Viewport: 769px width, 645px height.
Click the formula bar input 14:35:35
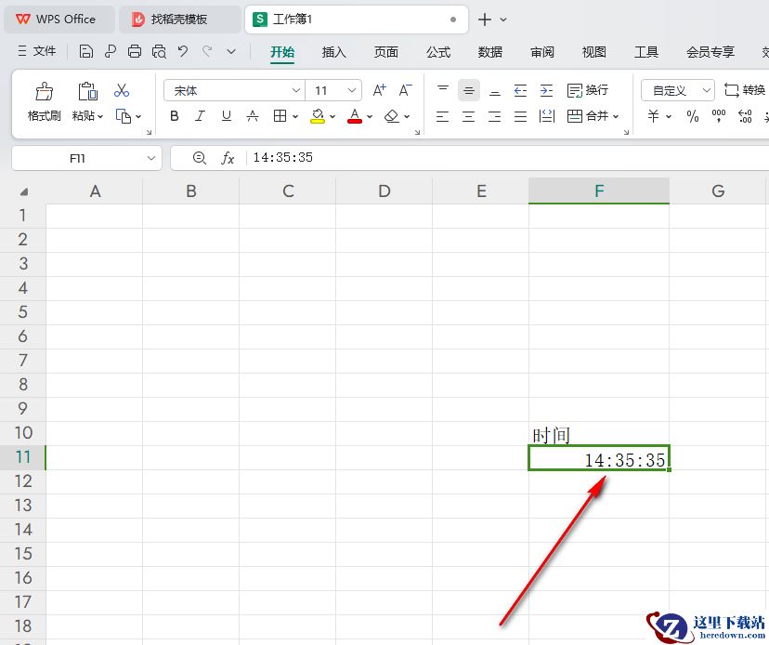[507, 158]
